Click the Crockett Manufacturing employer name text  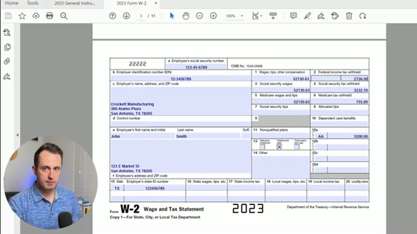tap(132, 104)
